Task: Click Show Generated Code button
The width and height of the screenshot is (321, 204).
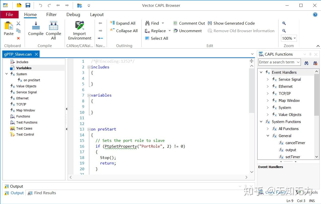Action: tap(231, 23)
